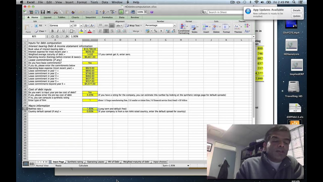Switch to Synthetic rating sheet tab

(75, 162)
